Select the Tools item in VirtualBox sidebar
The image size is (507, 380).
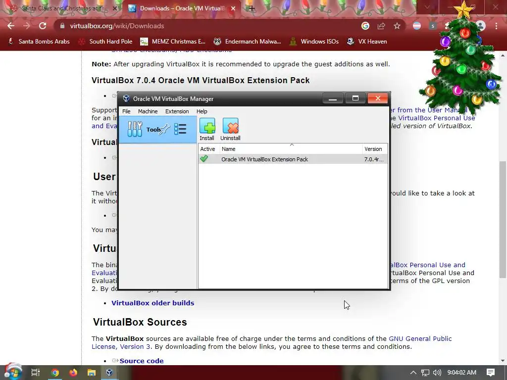tap(158, 129)
